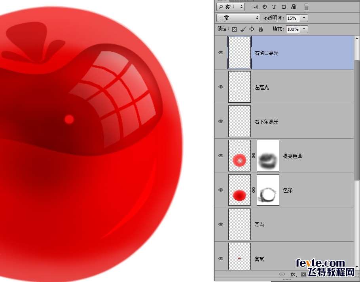Select the 右窗口高光 layer thumbnail
The height and width of the screenshot is (282, 360).
tap(239, 53)
